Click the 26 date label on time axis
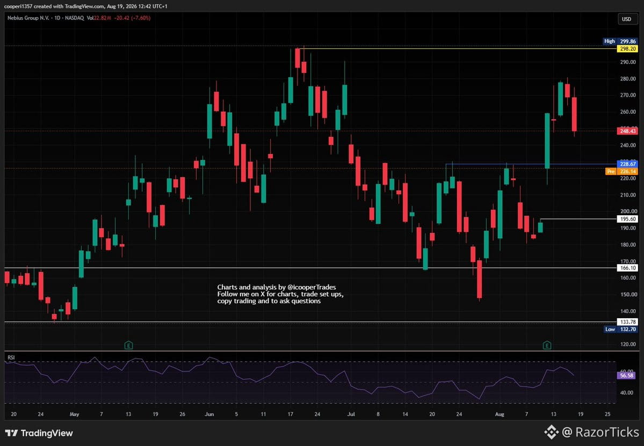 [x=183, y=414]
